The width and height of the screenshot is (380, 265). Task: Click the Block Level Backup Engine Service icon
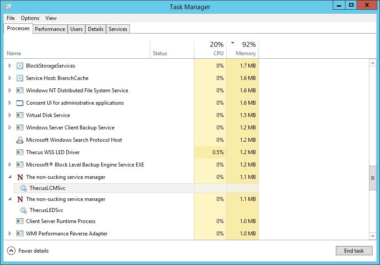click(x=19, y=164)
